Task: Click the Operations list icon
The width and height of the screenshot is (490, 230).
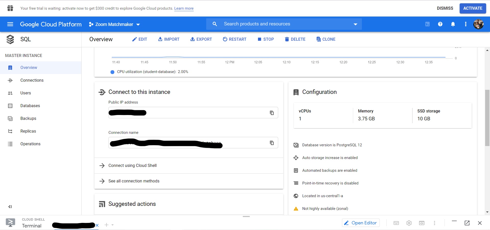Action: tap(10, 144)
